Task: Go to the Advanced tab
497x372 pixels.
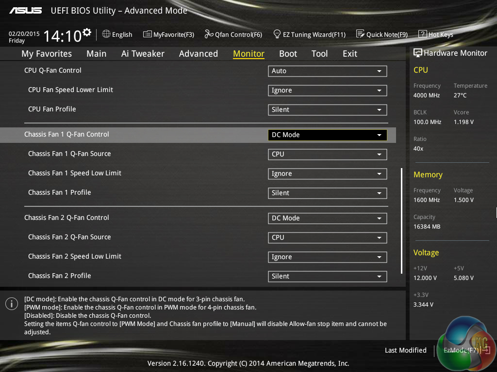Action: [199, 54]
